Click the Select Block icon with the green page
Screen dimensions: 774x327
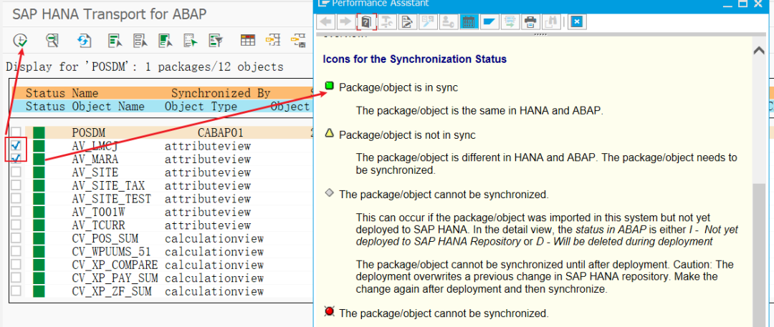pyautogui.click(x=166, y=40)
